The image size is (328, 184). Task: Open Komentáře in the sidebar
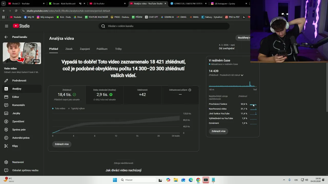point(22,105)
